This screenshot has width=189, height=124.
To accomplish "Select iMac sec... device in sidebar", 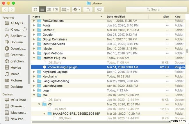I will click(15, 113).
